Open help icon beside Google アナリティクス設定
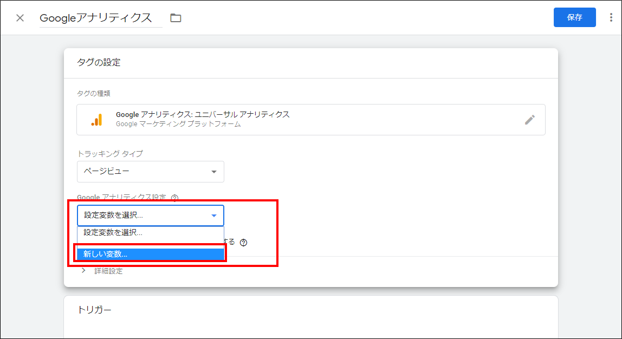The image size is (622, 339). click(174, 198)
